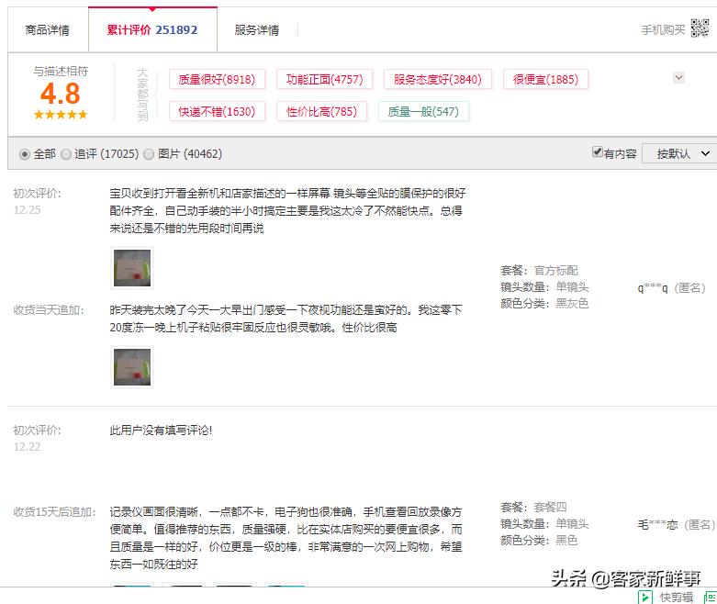
Task: Click reviewer name 毛***态 (匿名)
Action: (676, 524)
